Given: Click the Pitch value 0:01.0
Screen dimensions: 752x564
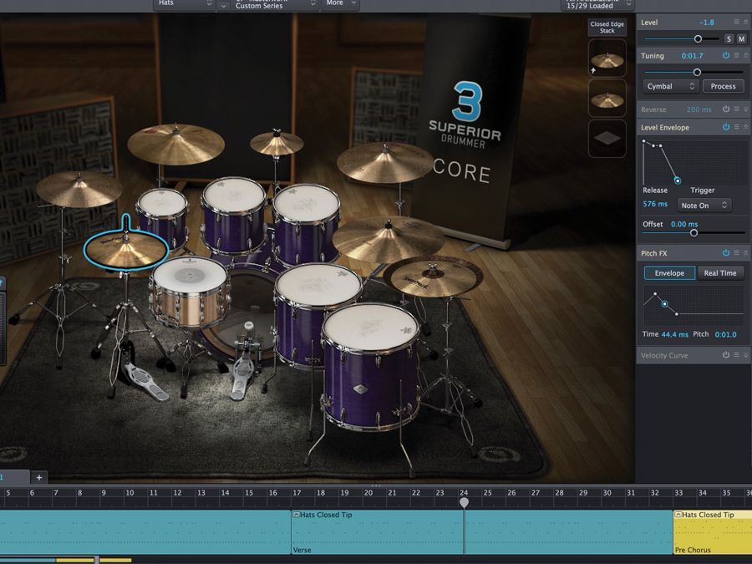Looking at the screenshot, I should point(725,334).
